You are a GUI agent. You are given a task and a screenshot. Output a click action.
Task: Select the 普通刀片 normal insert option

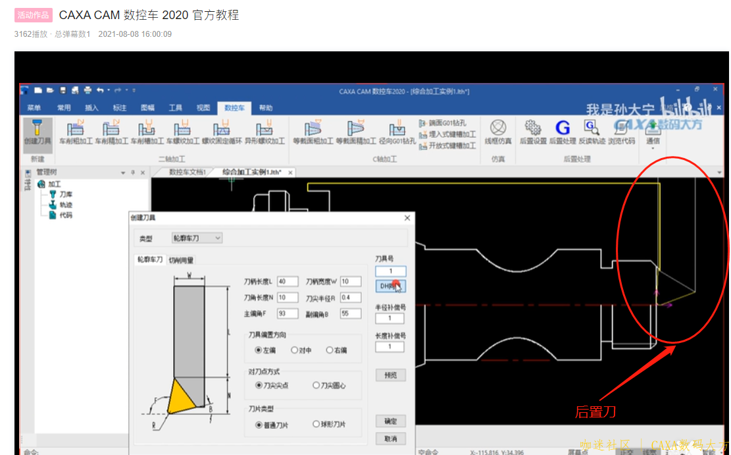point(259,425)
